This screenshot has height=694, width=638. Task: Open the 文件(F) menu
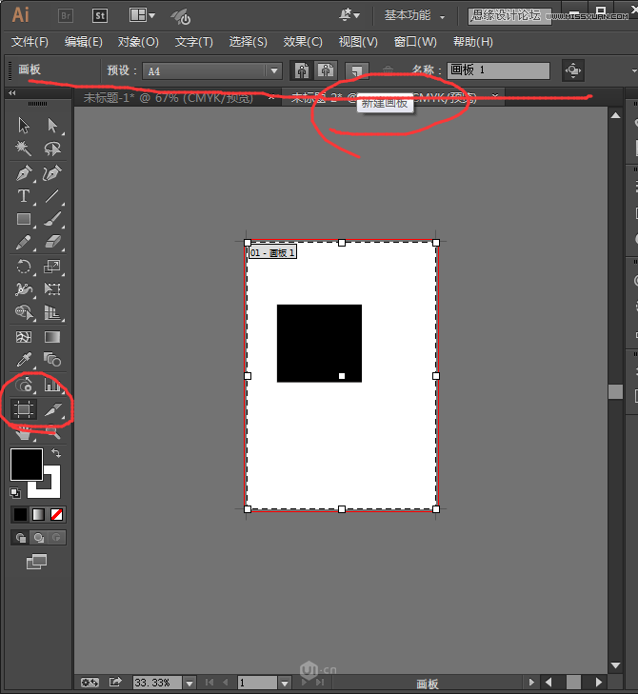(x=30, y=42)
